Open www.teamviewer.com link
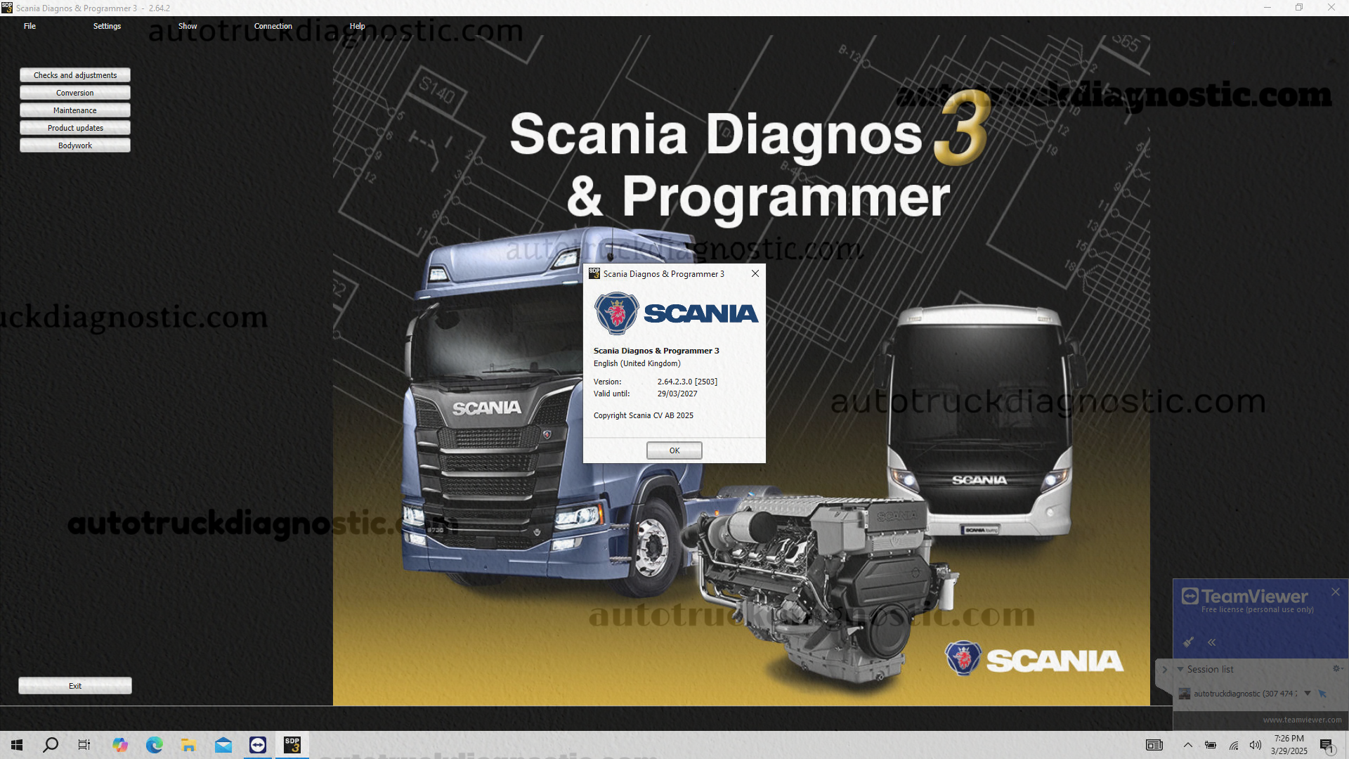Viewport: 1349px width, 759px height. click(x=1301, y=720)
